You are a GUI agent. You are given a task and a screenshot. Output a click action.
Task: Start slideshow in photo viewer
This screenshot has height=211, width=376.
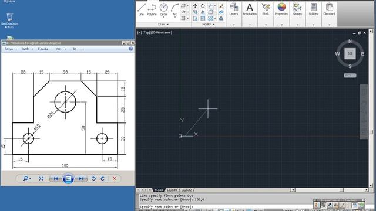pos(68,178)
